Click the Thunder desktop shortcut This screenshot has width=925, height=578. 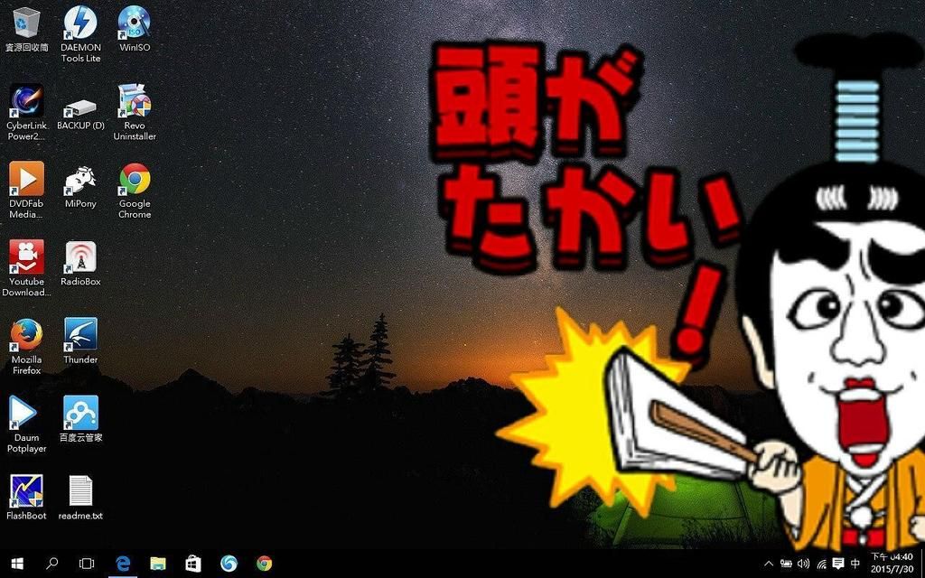tap(80, 341)
